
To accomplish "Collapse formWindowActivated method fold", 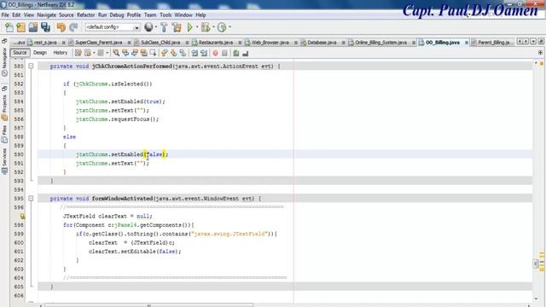I will coord(31,198).
